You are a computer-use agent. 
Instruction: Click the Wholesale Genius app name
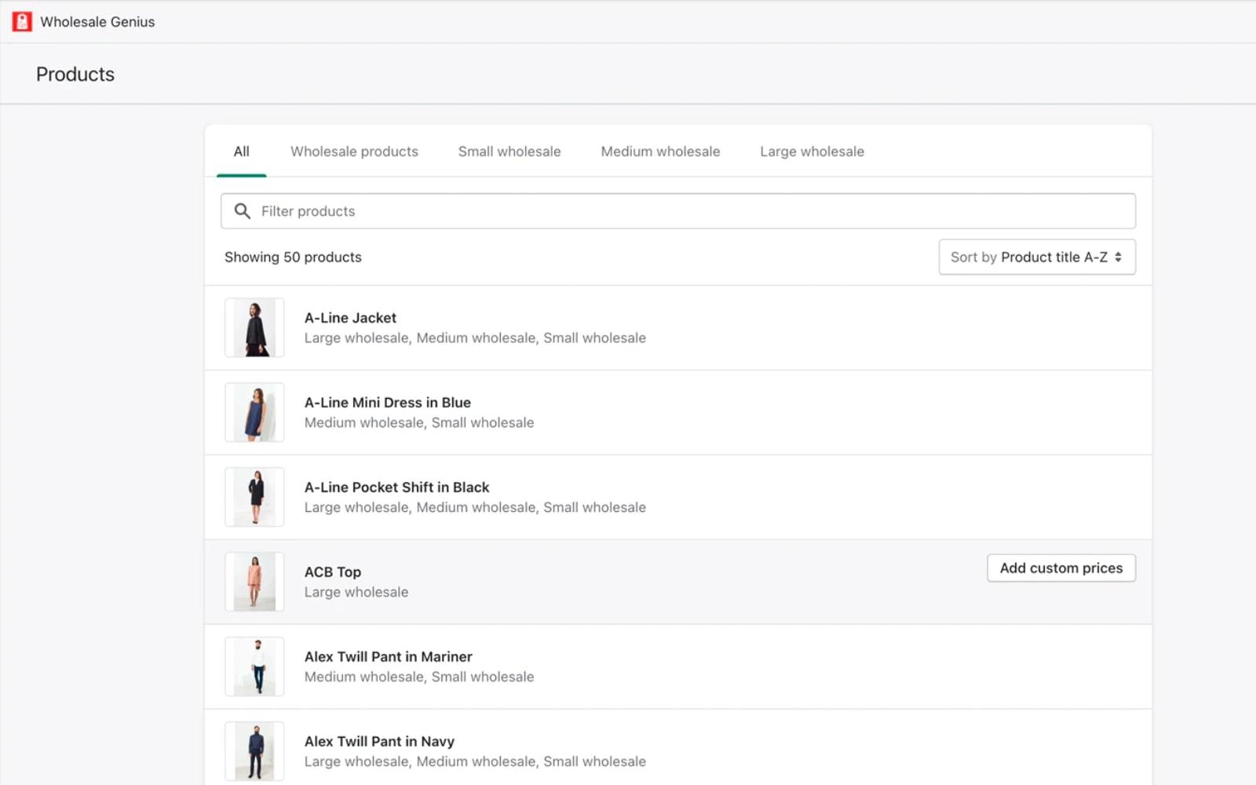click(x=97, y=22)
